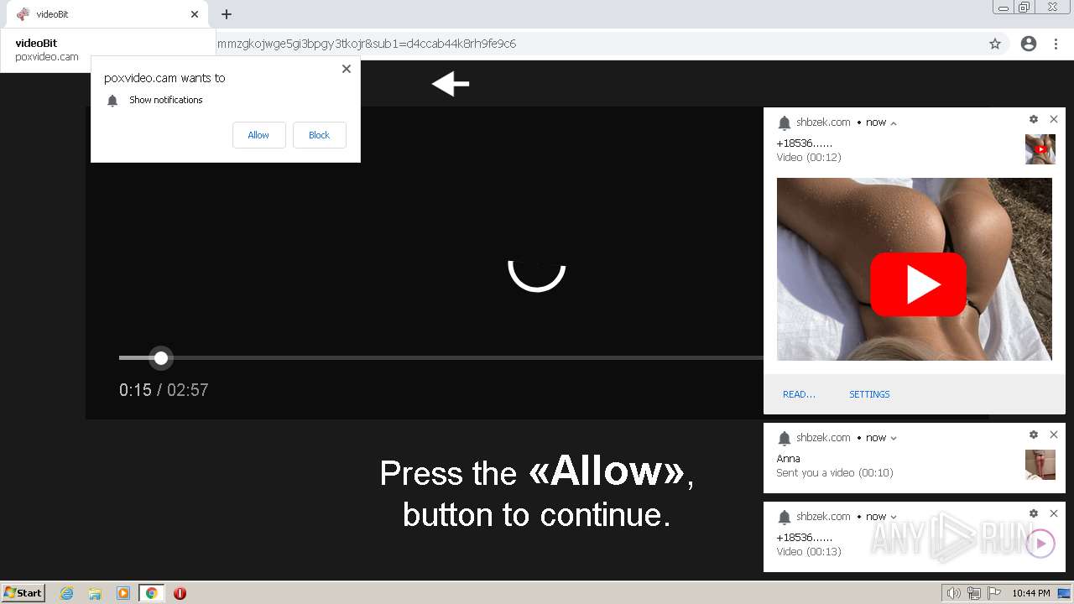Click thumbnail in Anna notification

[1040, 465]
